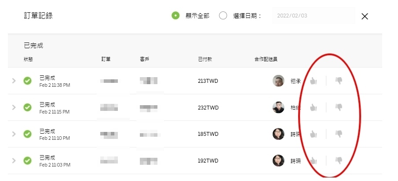398x181 pixels.
Task: Expand the 11:38 PM order row
Action: click(x=14, y=81)
